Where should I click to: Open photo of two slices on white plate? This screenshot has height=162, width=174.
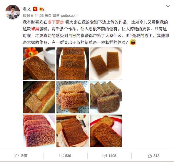coord(106,64)
